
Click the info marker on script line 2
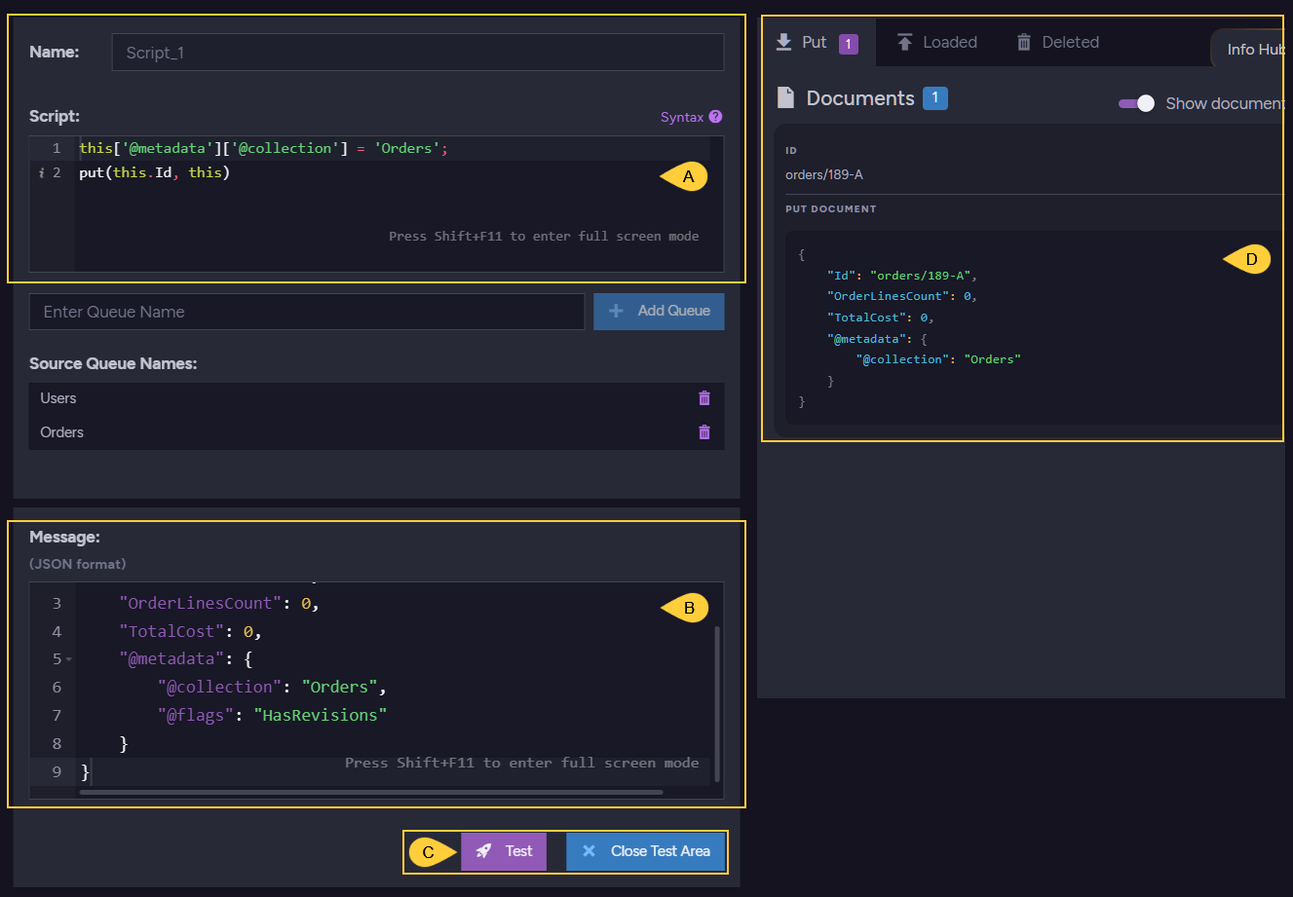click(x=41, y=173)
